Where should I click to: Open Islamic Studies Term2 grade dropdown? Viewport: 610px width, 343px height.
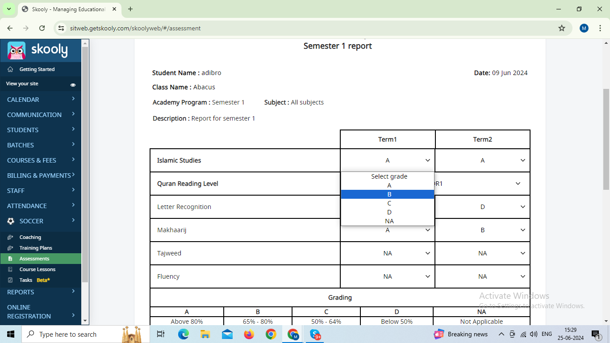(483, 160)
